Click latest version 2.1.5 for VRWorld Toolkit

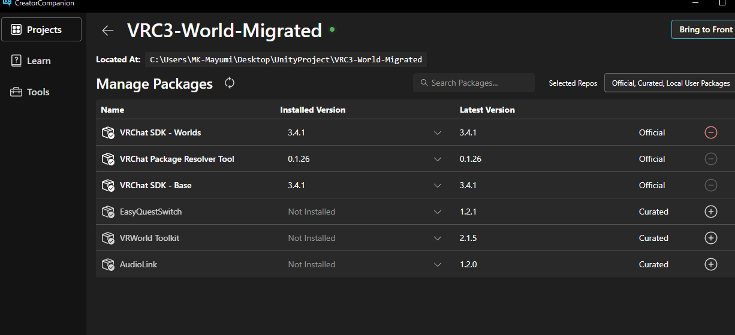tap(468, 238)
